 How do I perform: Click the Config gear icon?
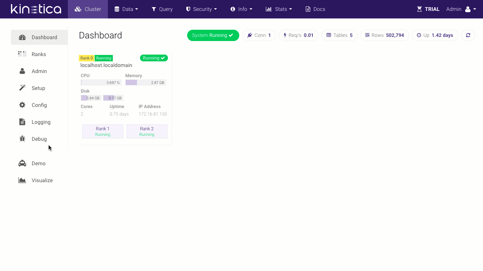22,105
